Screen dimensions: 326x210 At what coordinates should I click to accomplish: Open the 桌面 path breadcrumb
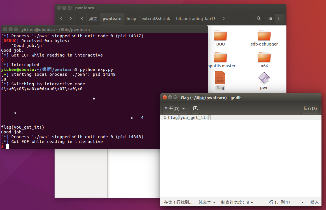click(x=93, y=19)
